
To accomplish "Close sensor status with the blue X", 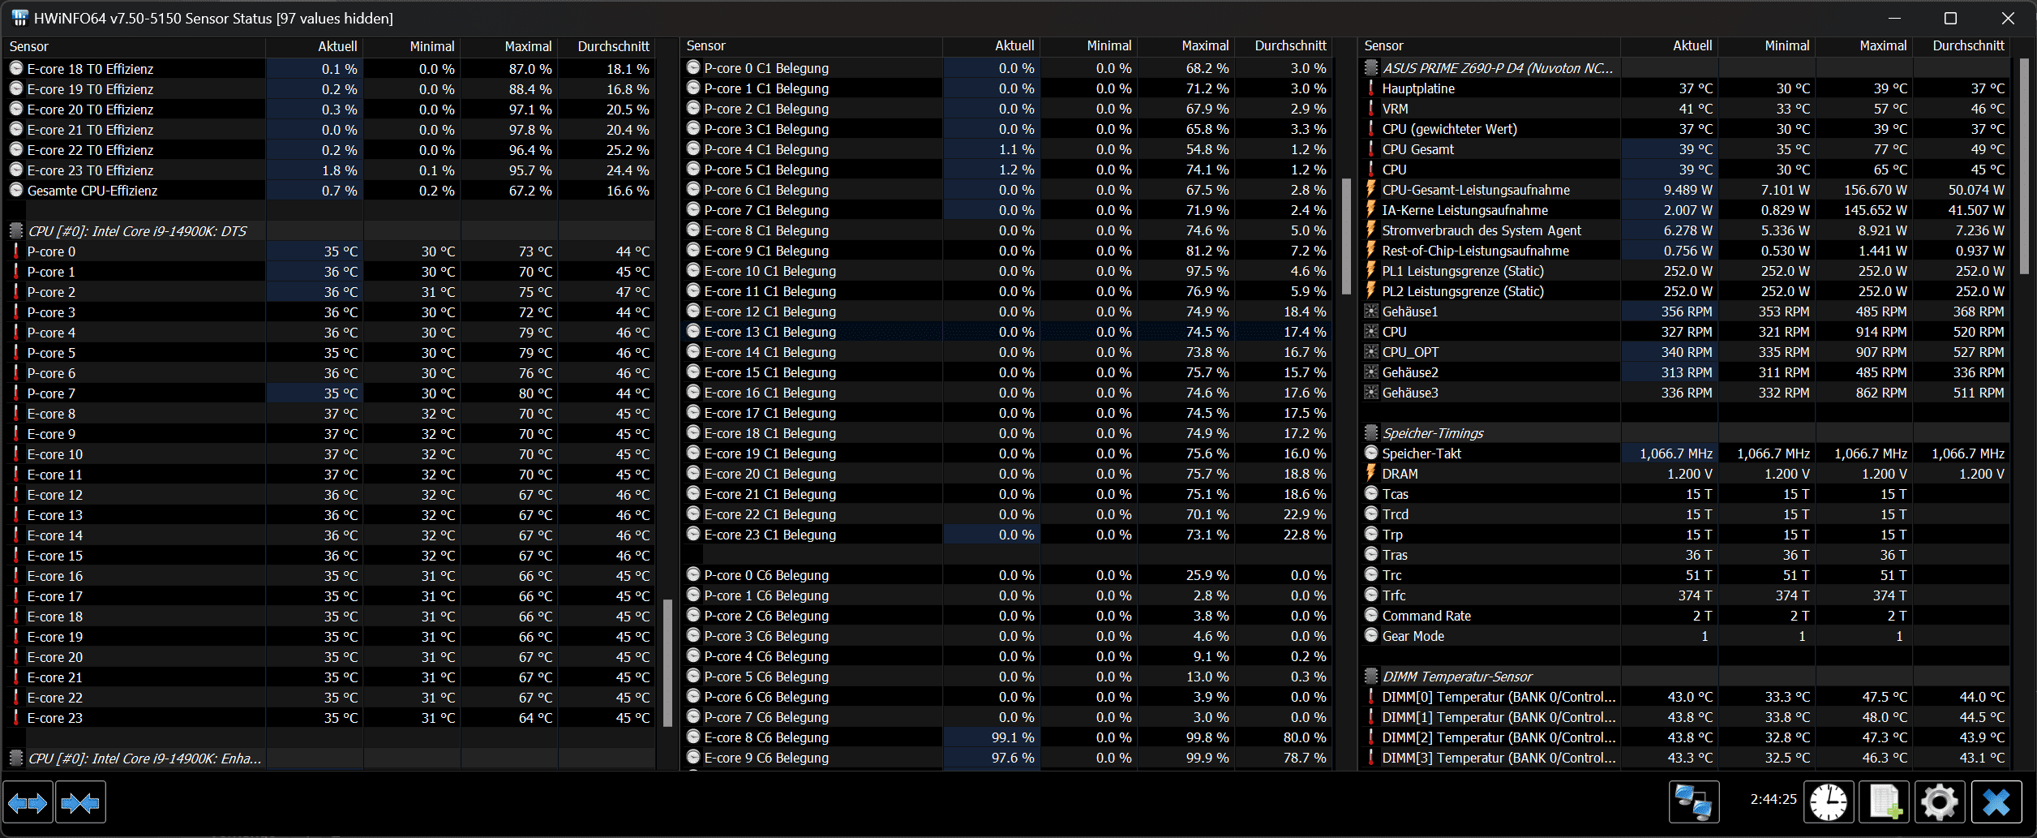I will (1996, 802).
